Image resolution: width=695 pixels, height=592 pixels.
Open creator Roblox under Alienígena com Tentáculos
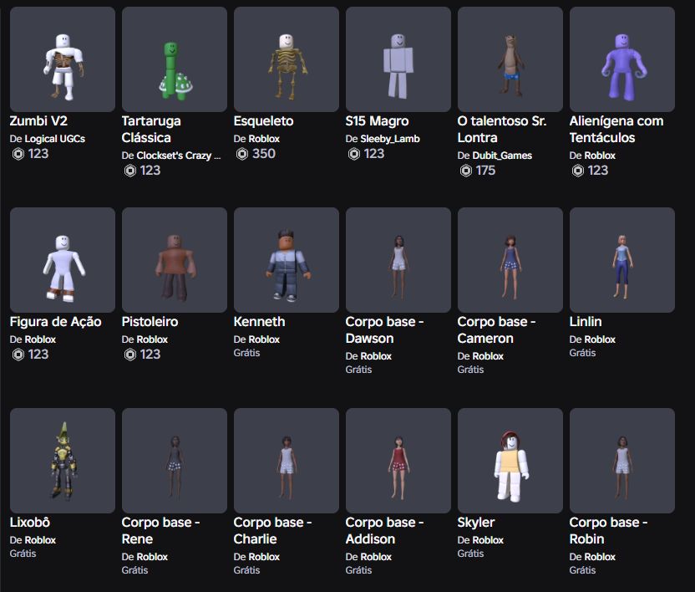click(600, 156)
